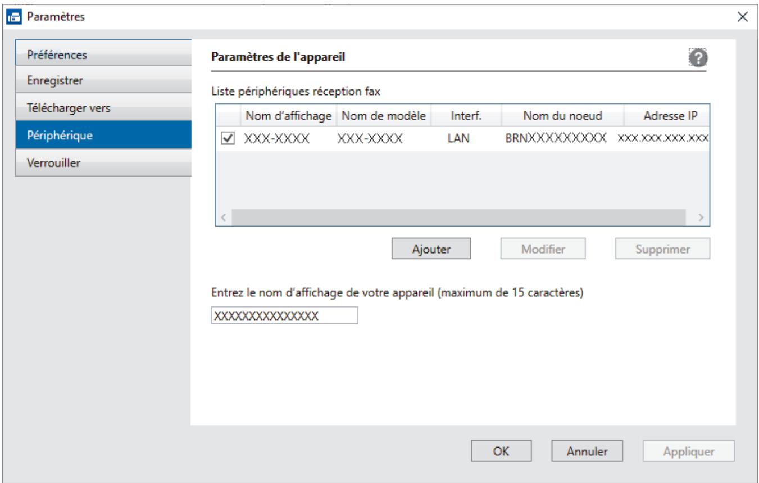This screenshot has height=483, width=759.
Task: Go to the Verrouiller tab
Action: pyautogui.click(x=103, y=162)
